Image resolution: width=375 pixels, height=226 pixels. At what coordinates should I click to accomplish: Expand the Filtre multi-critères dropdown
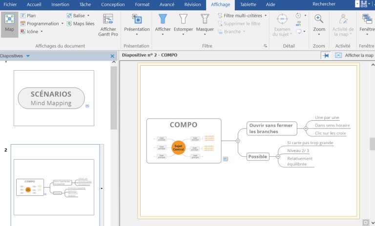(x=266, y=16)
